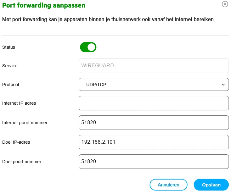Click the Internet IP adres label
This screenshot has width=231, height=194.
pyautogui.click(x=19, y=103)
